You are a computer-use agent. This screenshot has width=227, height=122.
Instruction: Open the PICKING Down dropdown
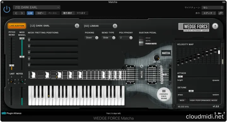[x=91, y=38]
